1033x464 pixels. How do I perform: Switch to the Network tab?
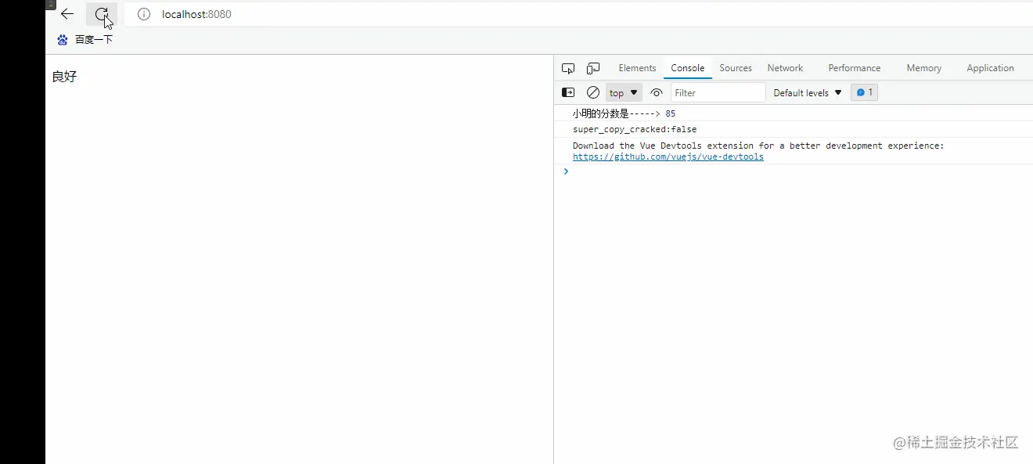(785, 68)
